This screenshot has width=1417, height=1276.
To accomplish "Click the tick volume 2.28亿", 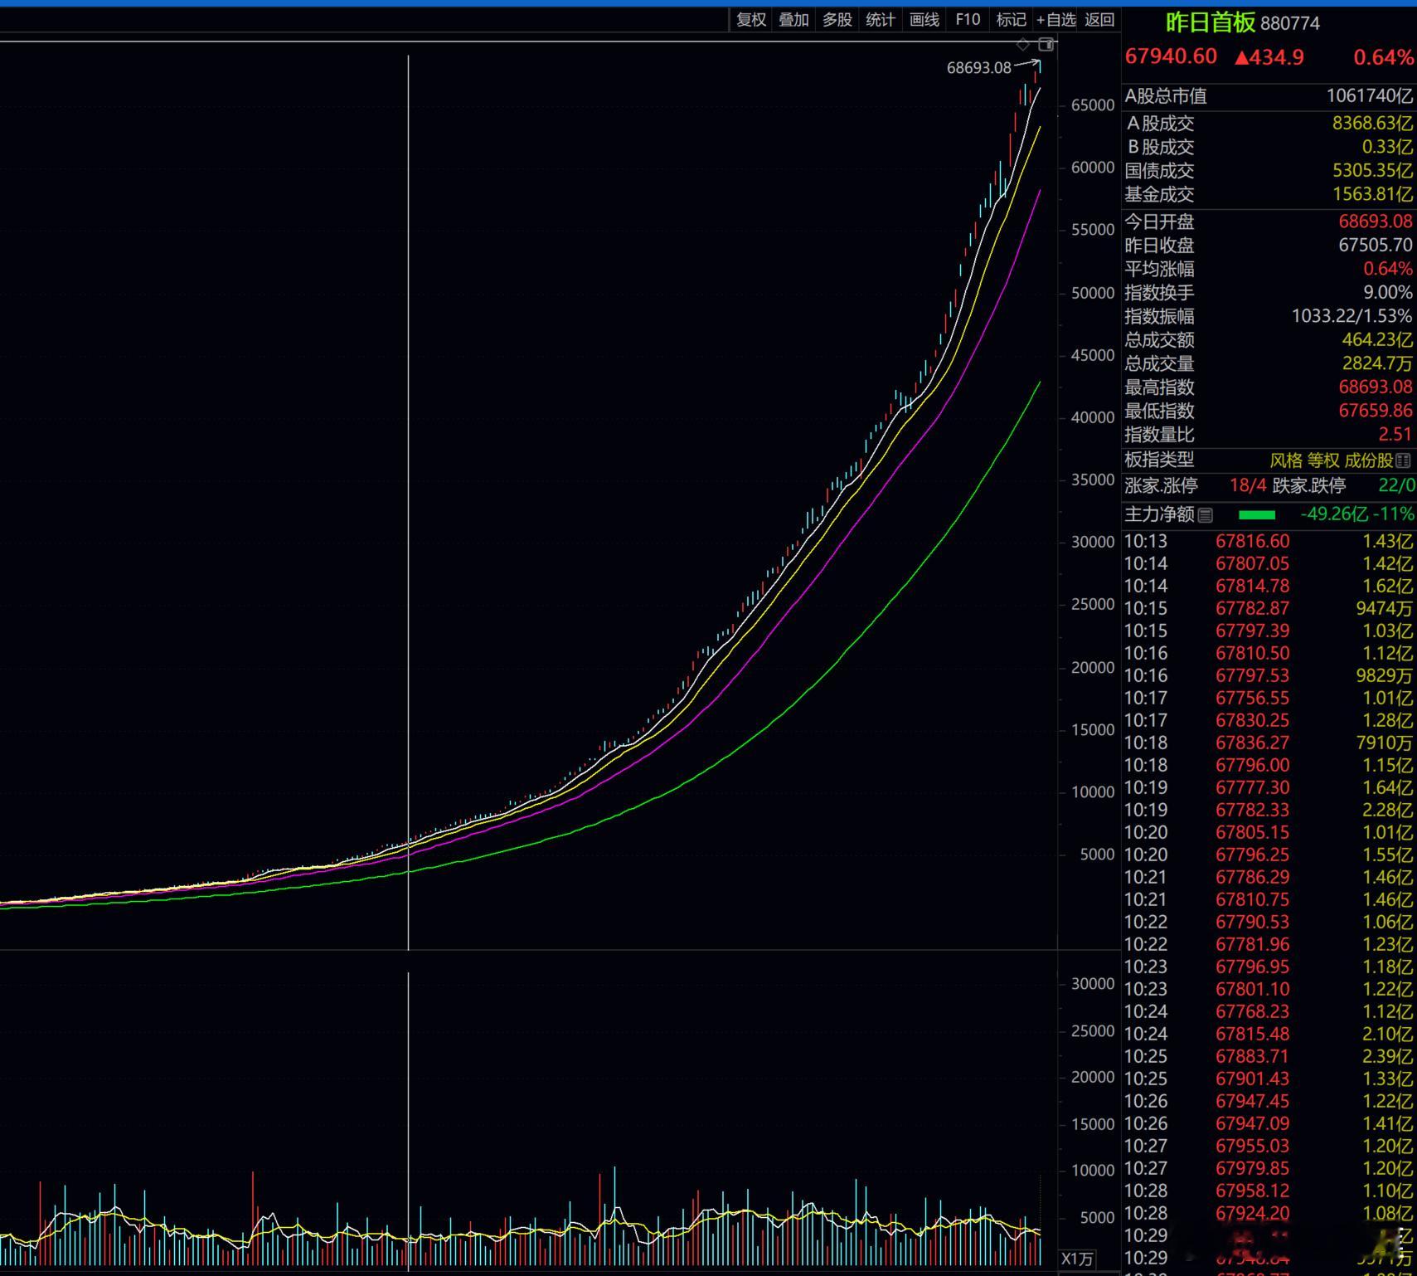I will pos(1387,811).
